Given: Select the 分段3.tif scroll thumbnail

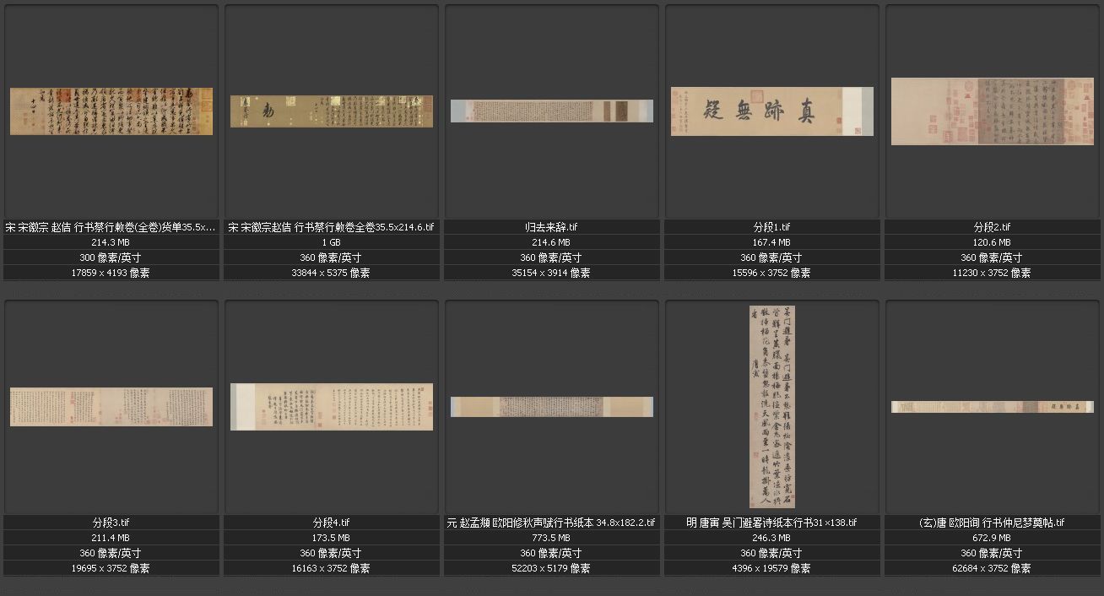Looking at the screenshot, I should pyautogui.click(x=111, y=407).
